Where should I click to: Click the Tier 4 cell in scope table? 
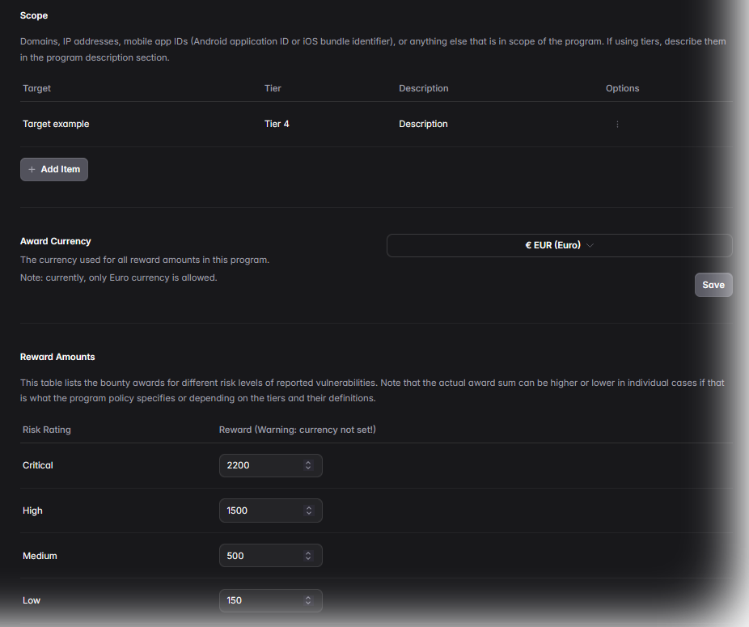point(277,125)
